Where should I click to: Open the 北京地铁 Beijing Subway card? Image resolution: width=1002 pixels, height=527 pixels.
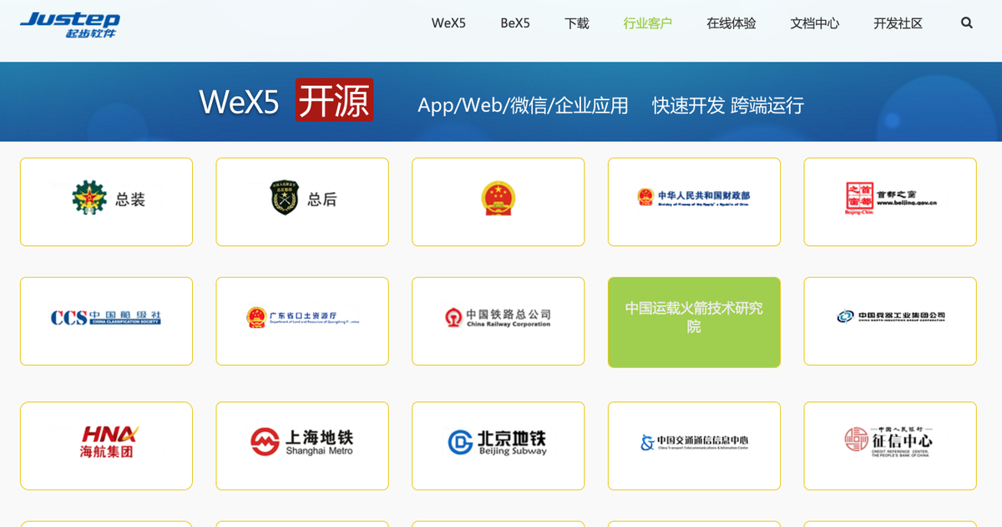click(x=498, y=446)
